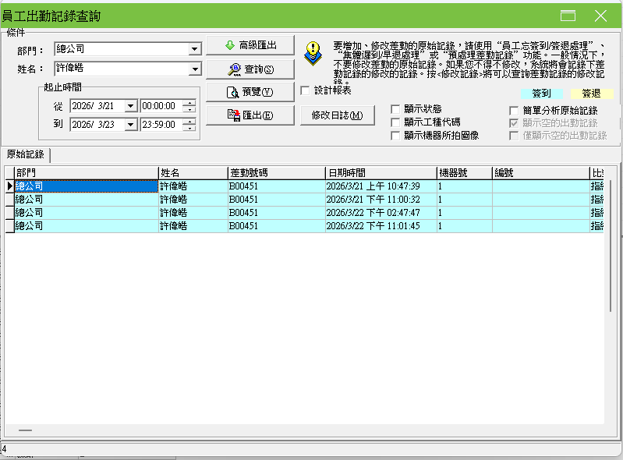
Task: Export records using 匯出 button
Action: click(x=250, y=115)
